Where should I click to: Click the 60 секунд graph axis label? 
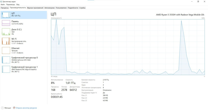54,77
